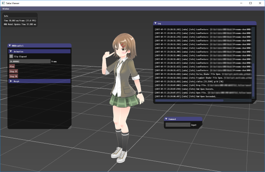The height and width of the screenshot is (172, 265).
Task: Click the 'Input' label in Command panel
Action: coord(193,125)
